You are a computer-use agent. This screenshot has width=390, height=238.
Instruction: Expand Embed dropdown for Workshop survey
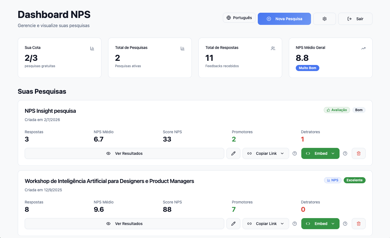tap(320, 224)
